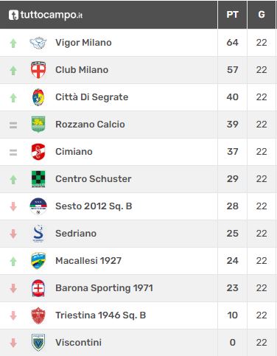Click the tuttocampo.it logo

point(46,15)
